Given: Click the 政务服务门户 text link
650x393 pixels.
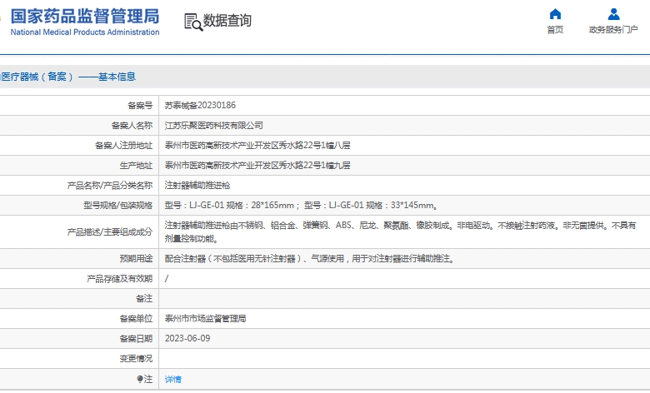Looking at the screenshot, I should 613,30.
